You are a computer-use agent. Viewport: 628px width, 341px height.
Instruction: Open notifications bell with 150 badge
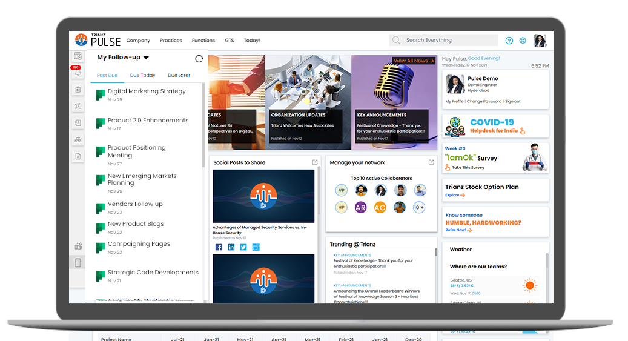[78, 73]
